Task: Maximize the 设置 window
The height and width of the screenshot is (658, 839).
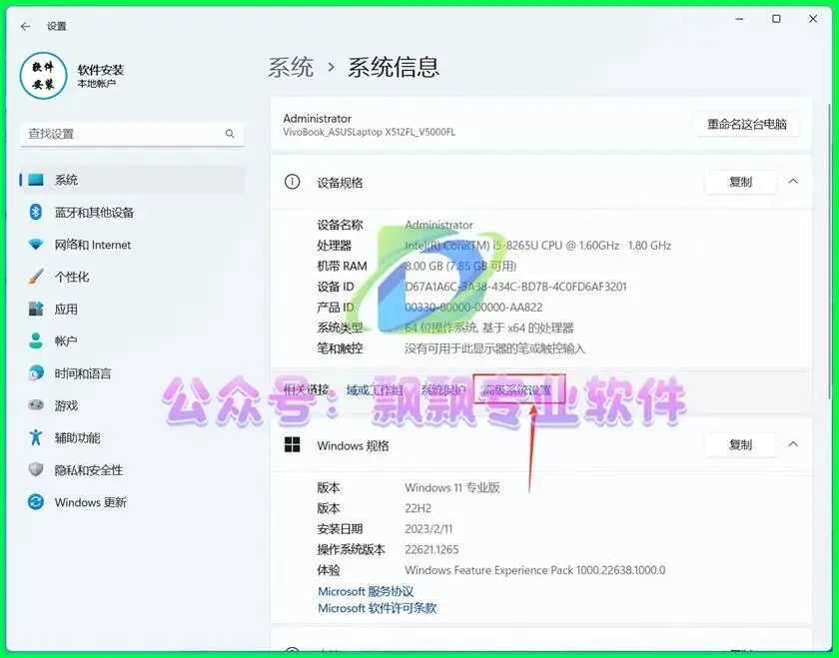Action: (776, 19)
